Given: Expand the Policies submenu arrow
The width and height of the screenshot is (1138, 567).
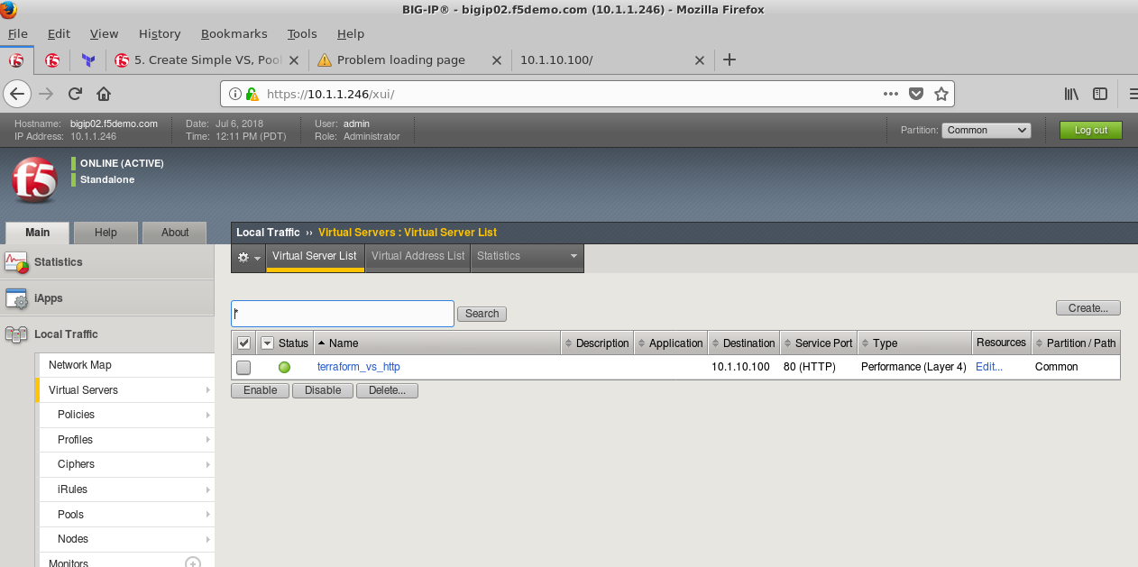Looking at the screenshot, I should click(207, 415).
